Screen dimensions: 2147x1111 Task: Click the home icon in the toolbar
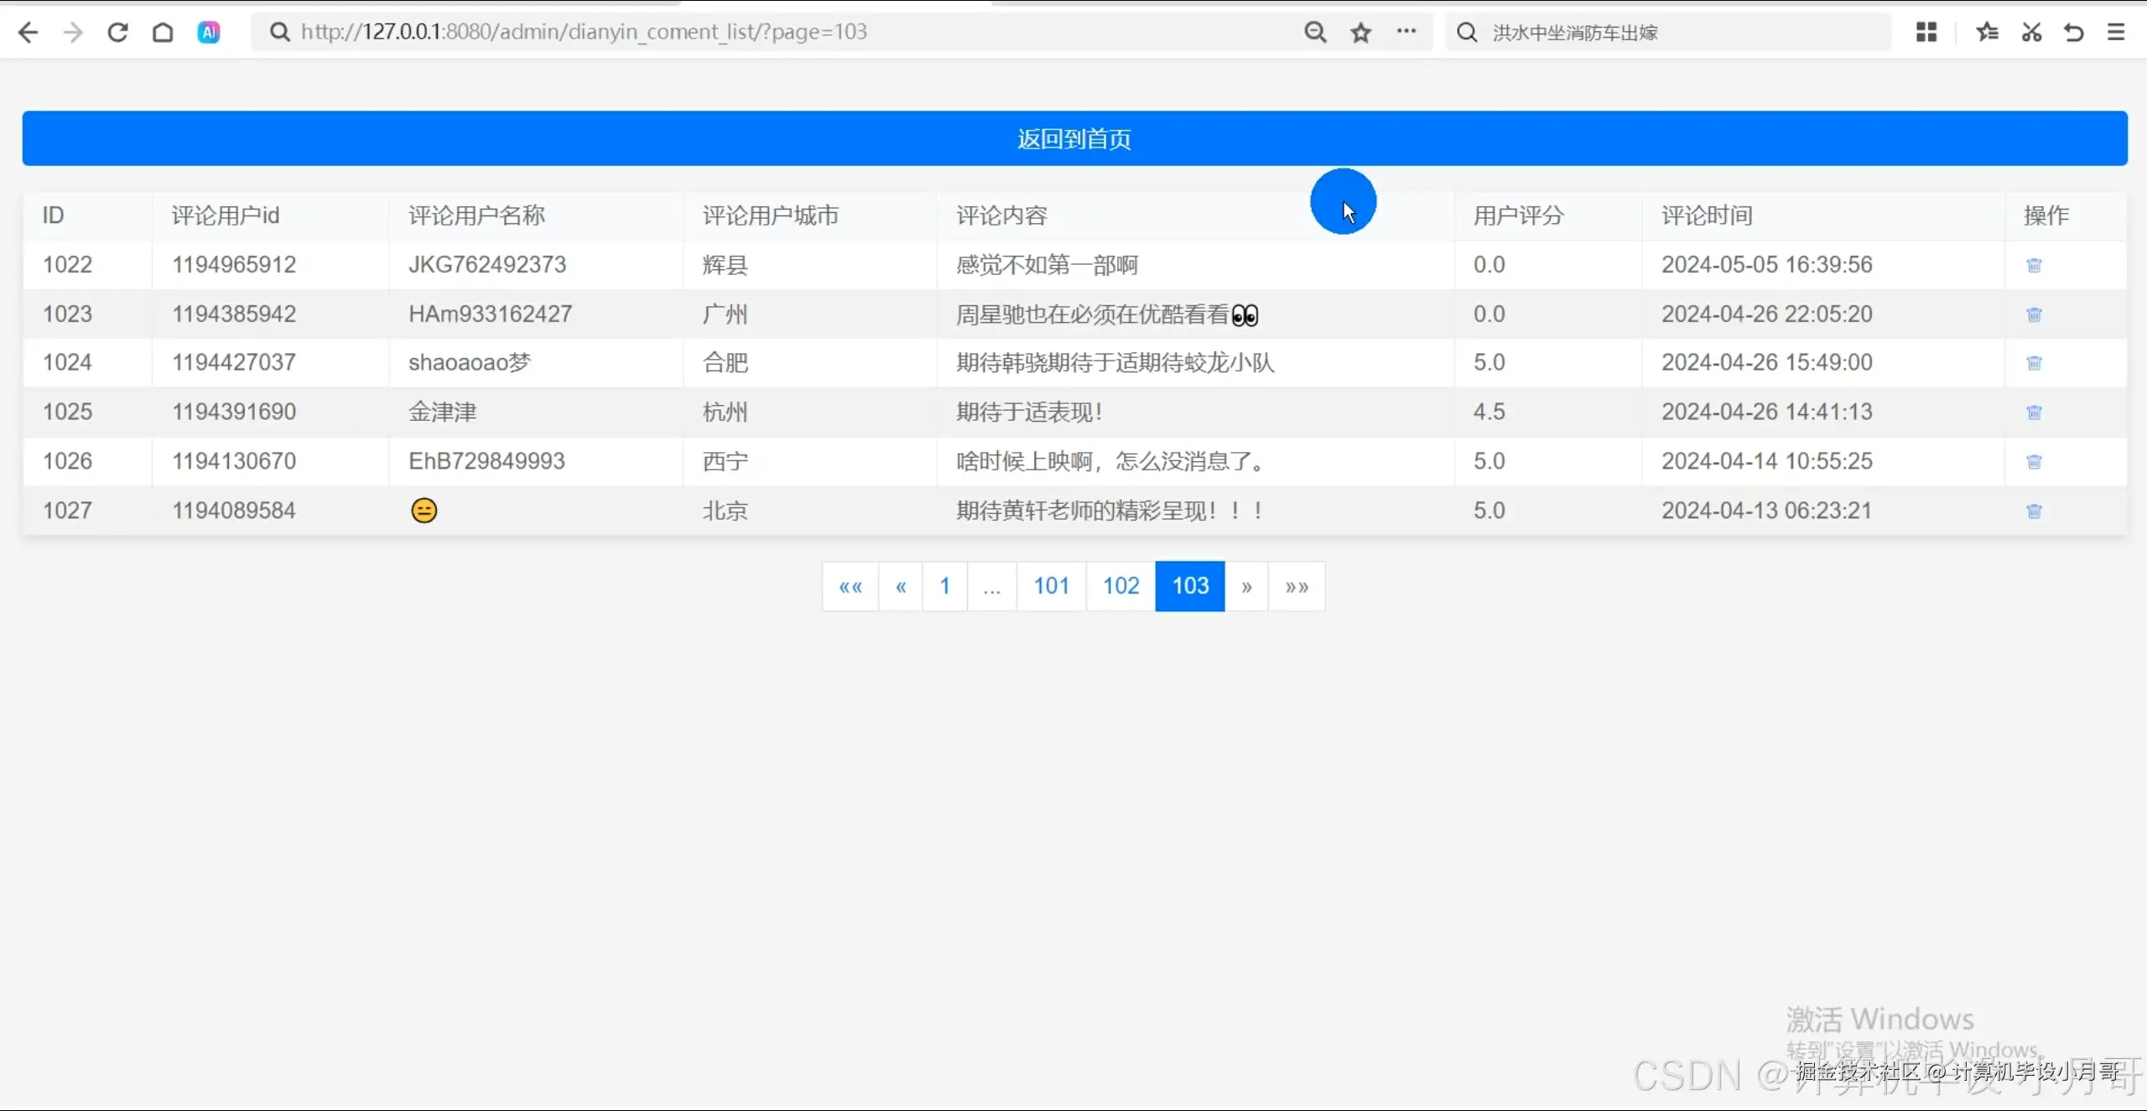point(163,32)
